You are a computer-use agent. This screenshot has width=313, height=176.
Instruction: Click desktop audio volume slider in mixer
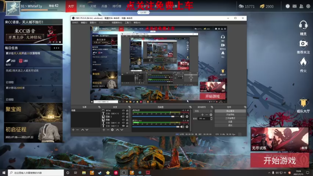[156, 116]
